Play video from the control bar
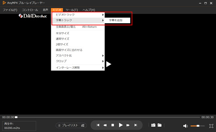 [121, 125]
